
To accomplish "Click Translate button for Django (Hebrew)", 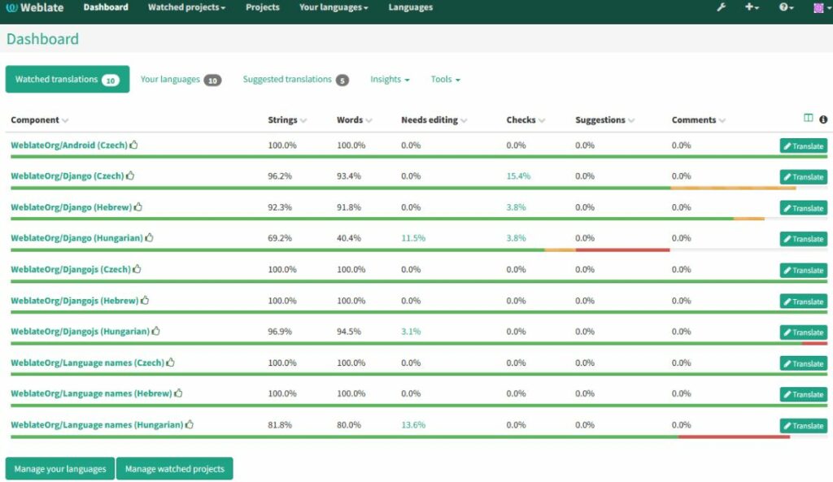I will (803, 207).
